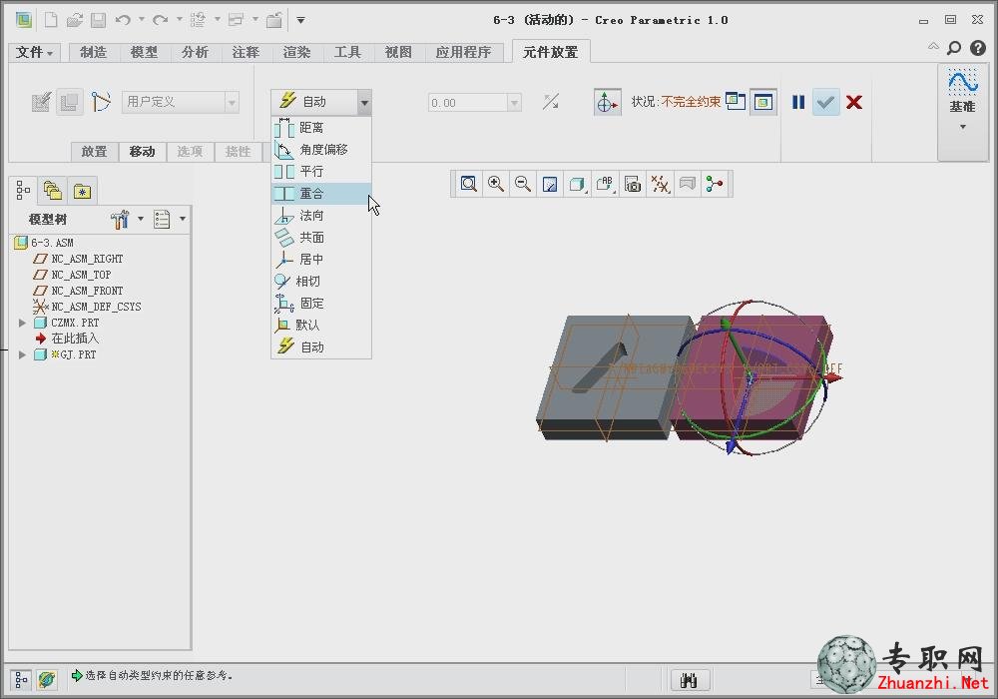
Task: Choose 法向 constraint from list
Action: [321, 215]
